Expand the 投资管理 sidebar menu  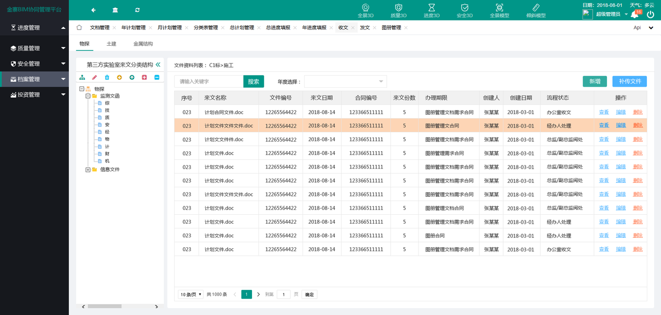pos(34,94)
